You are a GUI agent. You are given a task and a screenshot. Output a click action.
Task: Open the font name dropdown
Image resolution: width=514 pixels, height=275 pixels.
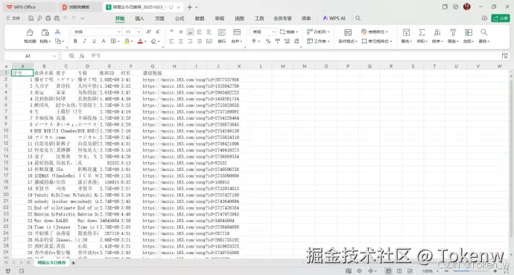[119, 32]
